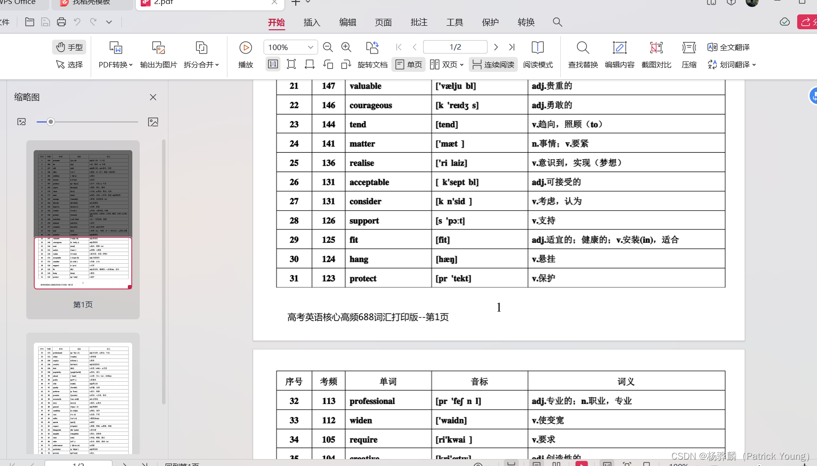Redo the last action
Viewport: 817px width, 466px height.
[x=93, y=22]
